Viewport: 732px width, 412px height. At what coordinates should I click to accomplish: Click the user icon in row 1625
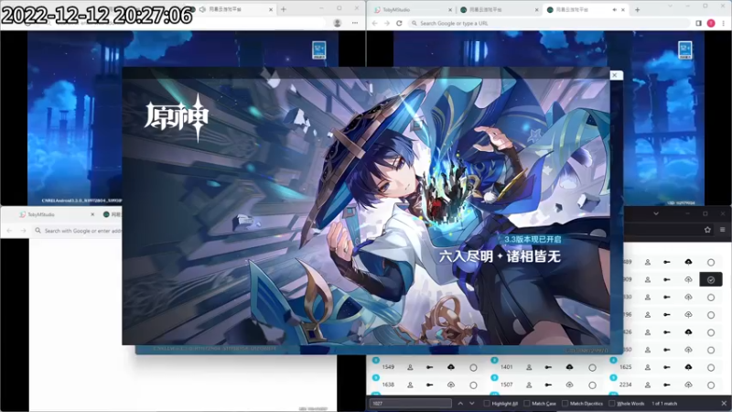pyautogui.click(x=648, y=368)
